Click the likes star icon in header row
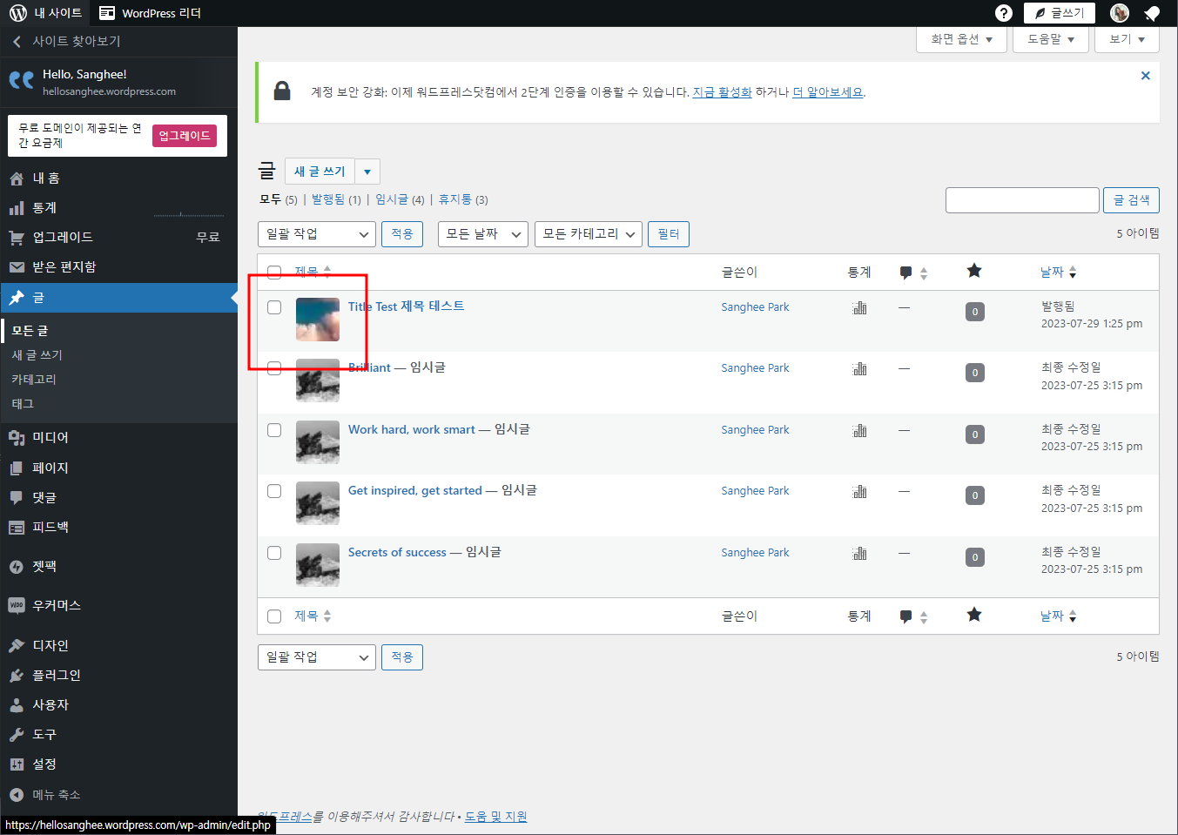The height and width of the screenshot is (835, 1178). (974, 271)
